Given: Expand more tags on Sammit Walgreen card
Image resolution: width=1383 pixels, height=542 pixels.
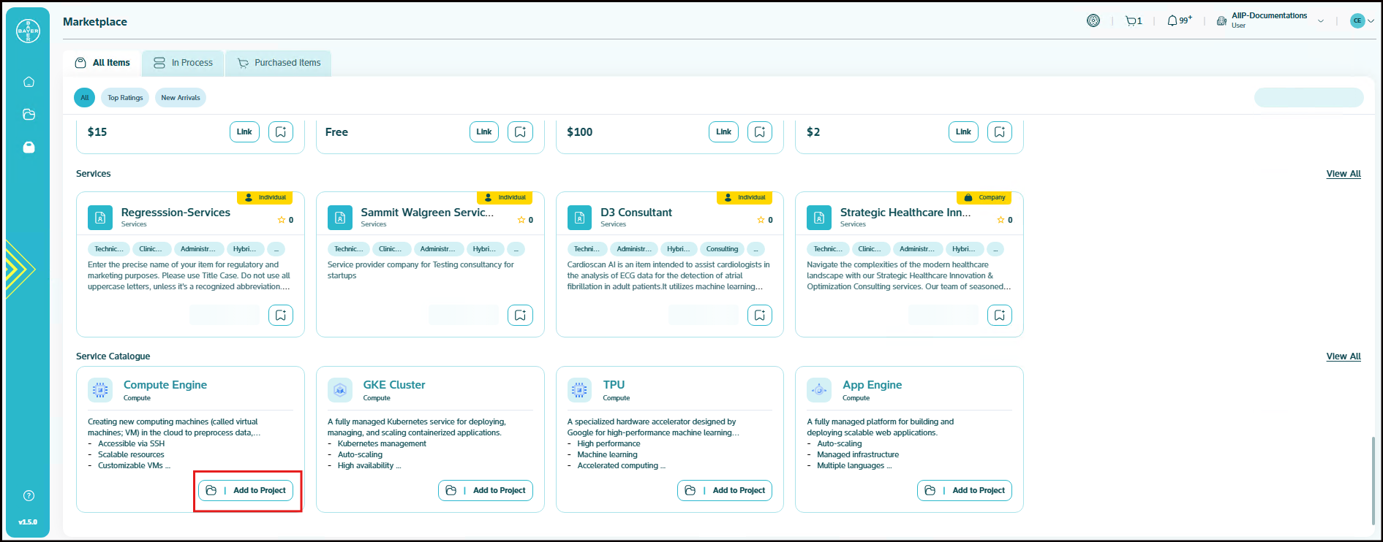Looking at the screenshot, I should (x=516, y=249).
